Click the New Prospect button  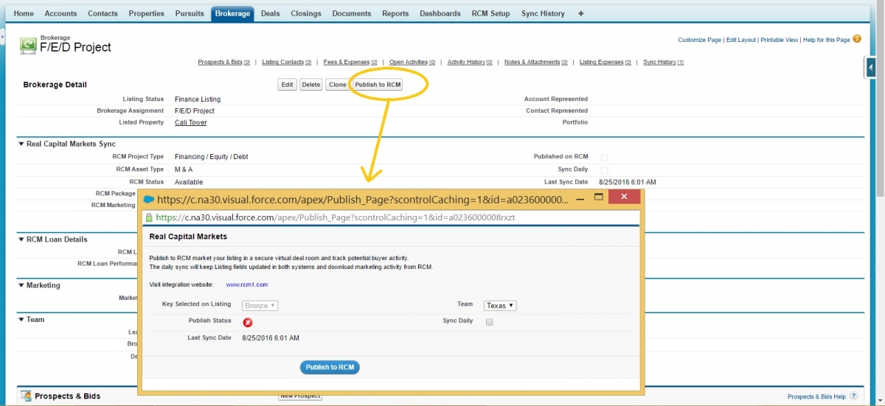point(300,396)
